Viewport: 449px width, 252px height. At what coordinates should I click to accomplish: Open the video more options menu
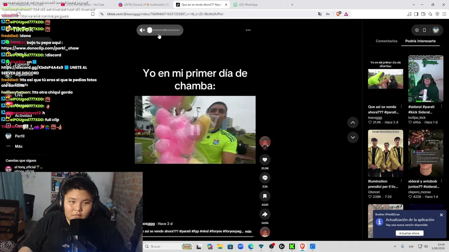click(x=248, y=30)
